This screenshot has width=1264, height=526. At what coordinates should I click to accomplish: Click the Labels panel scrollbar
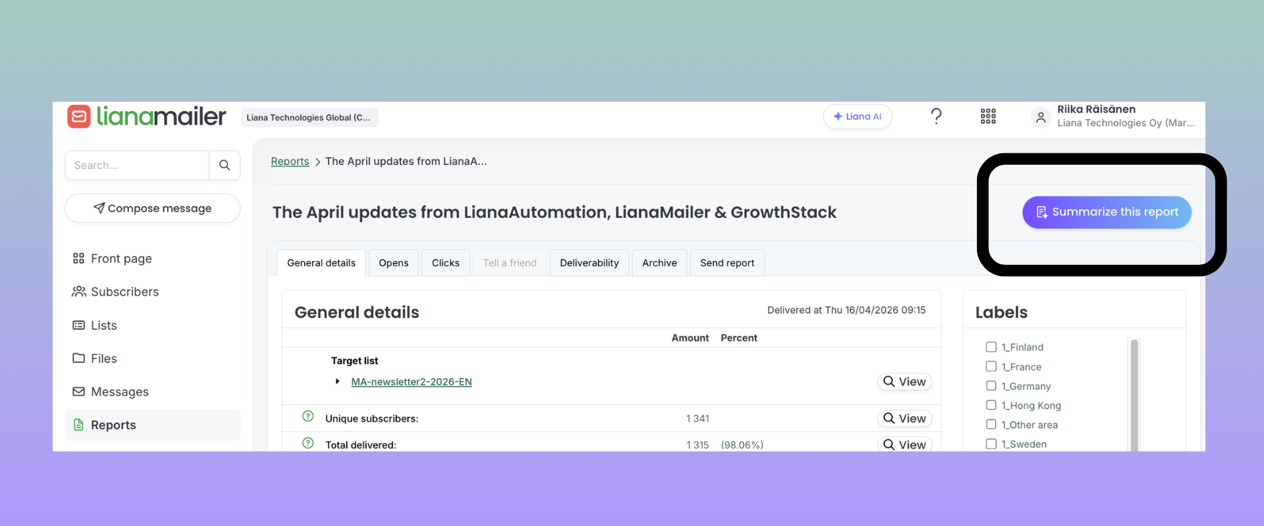1134,394
